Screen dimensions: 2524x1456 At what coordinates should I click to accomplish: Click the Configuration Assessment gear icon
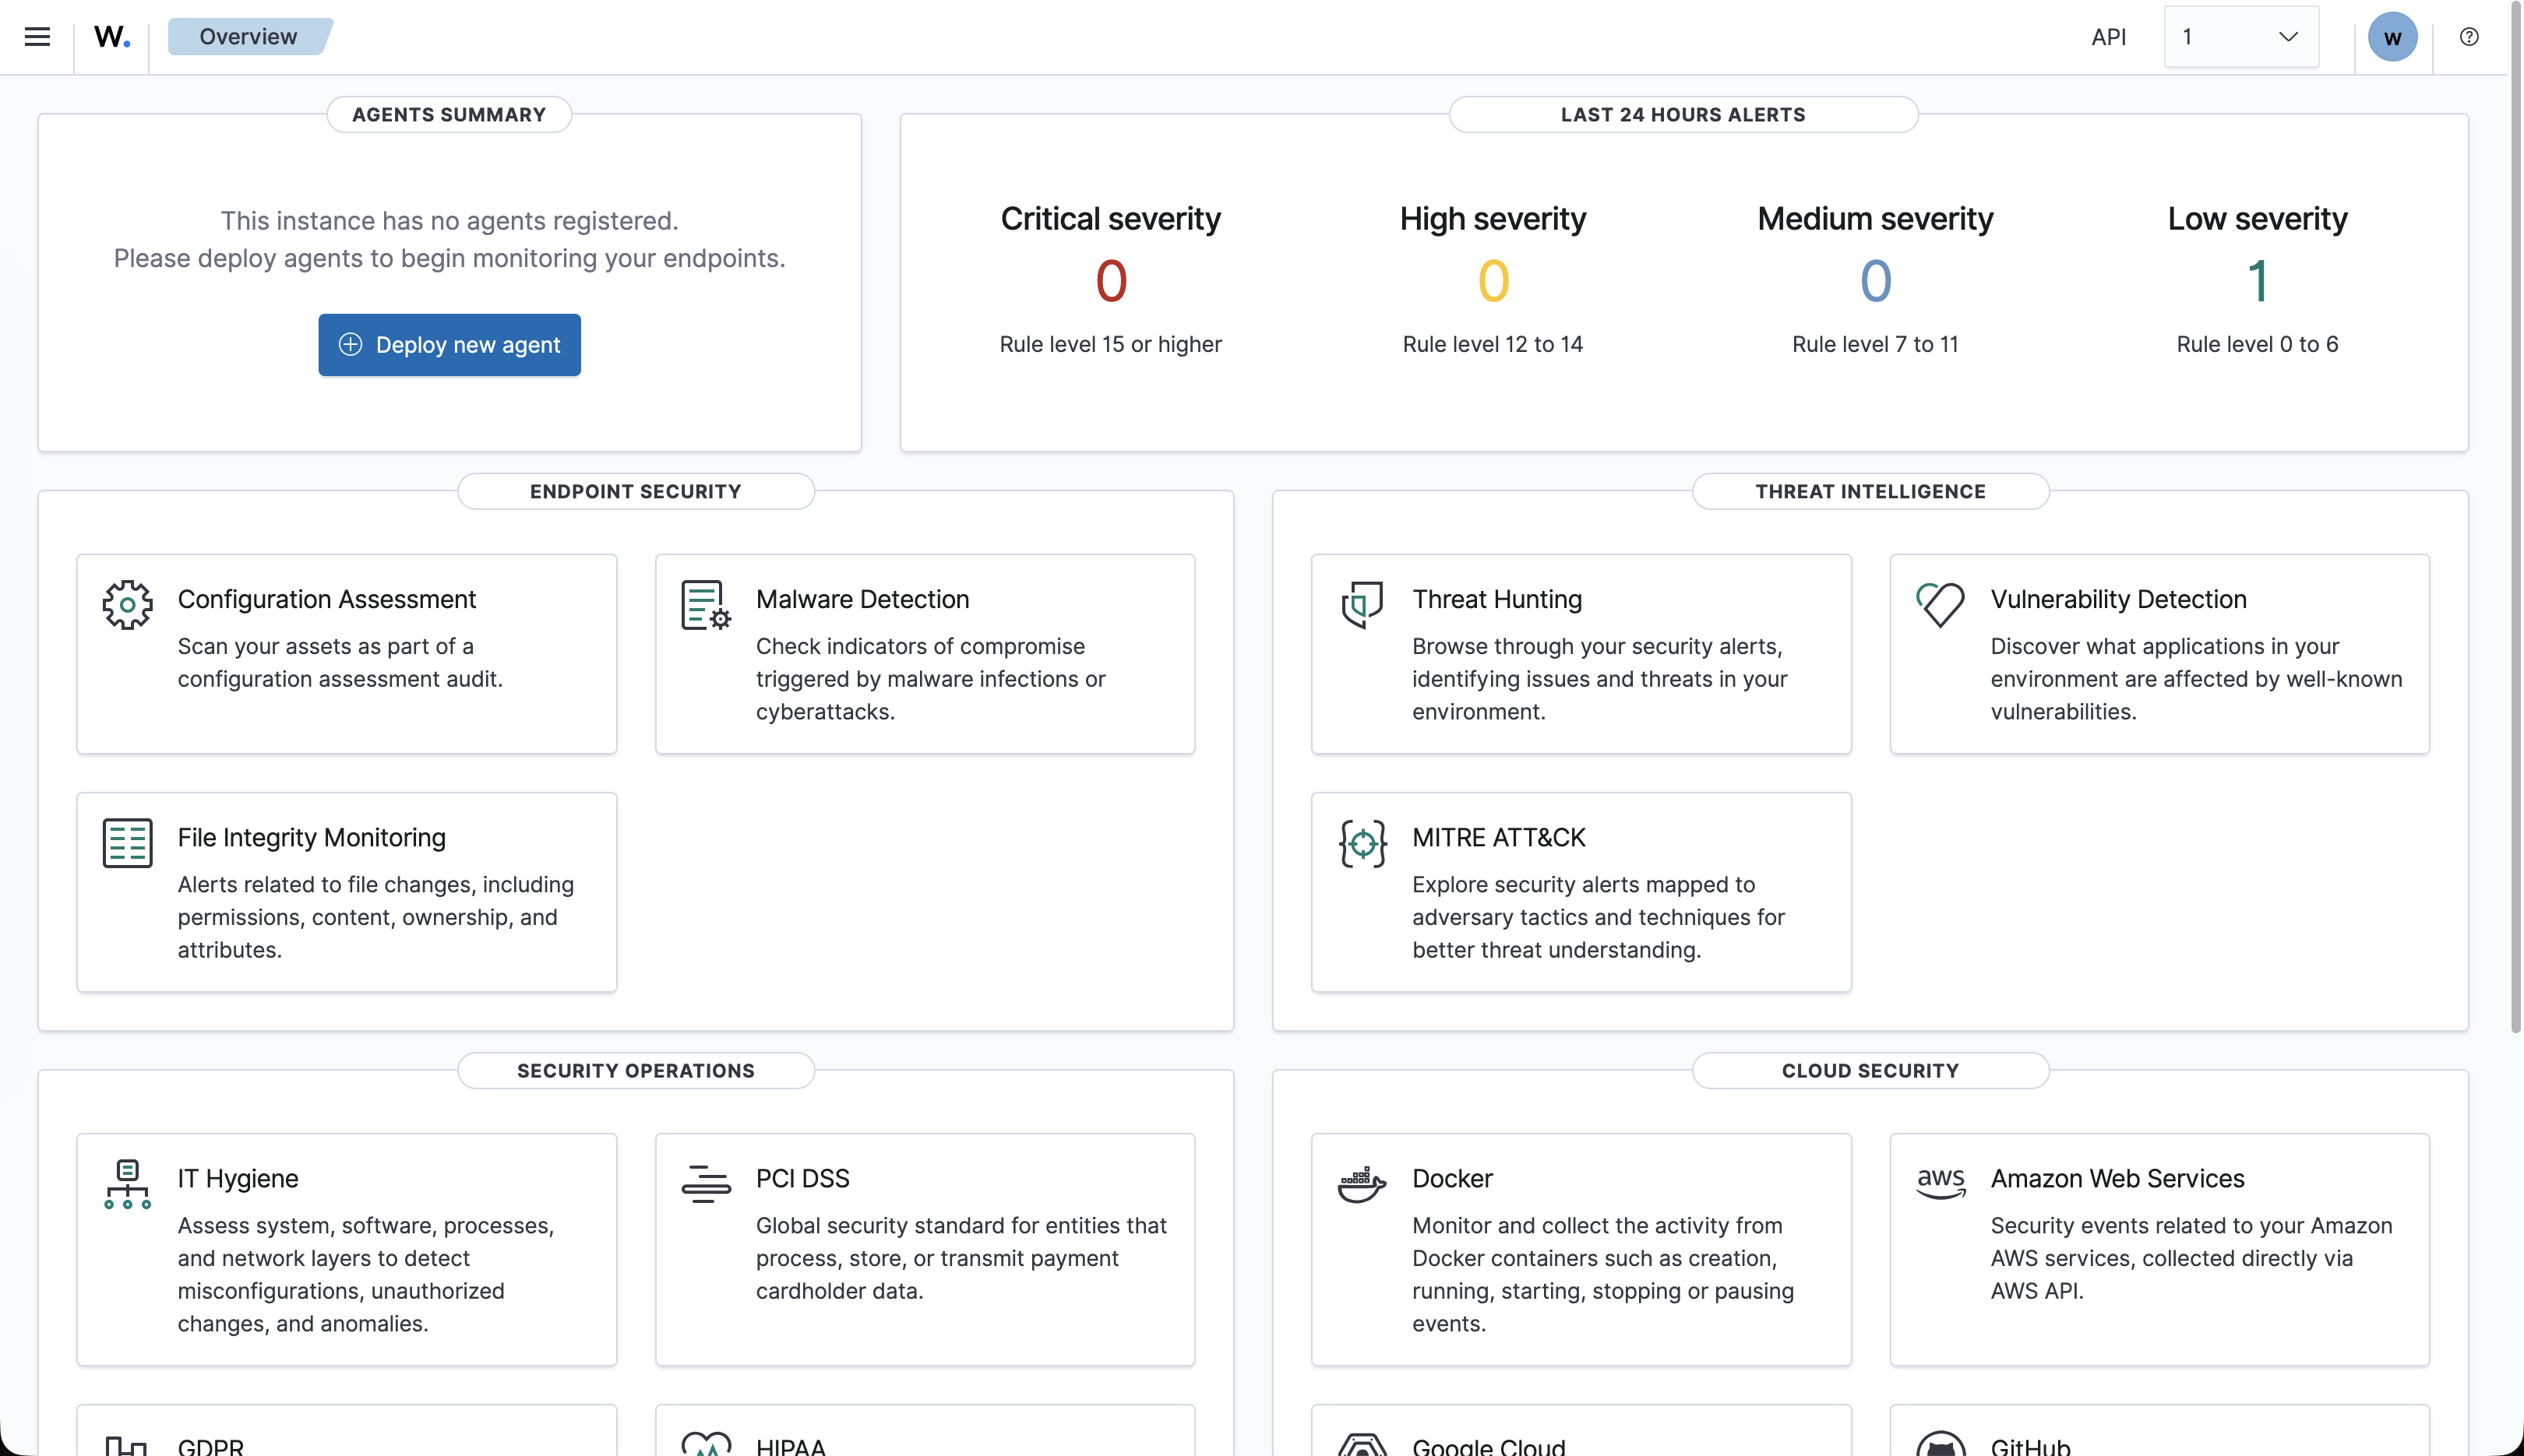[x=127, y=604]
